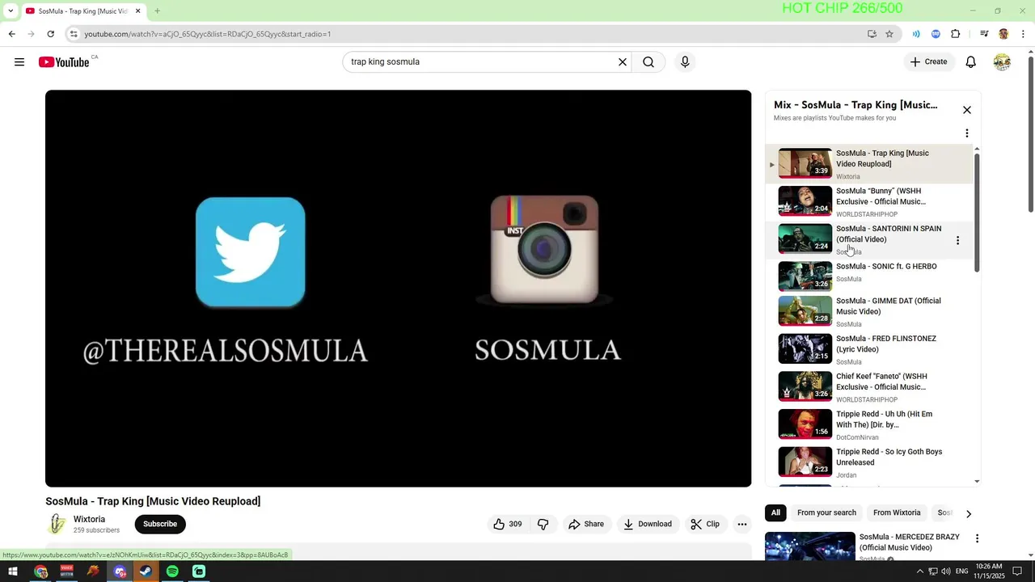Select the All filter chip
1035x582 pixels.
[x=775, y=512]
